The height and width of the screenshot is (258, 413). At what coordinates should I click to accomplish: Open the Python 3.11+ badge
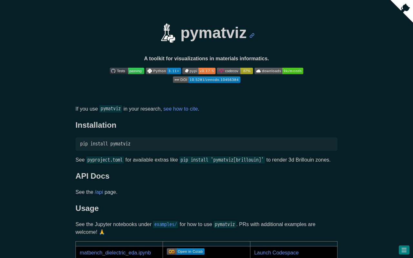163,71
